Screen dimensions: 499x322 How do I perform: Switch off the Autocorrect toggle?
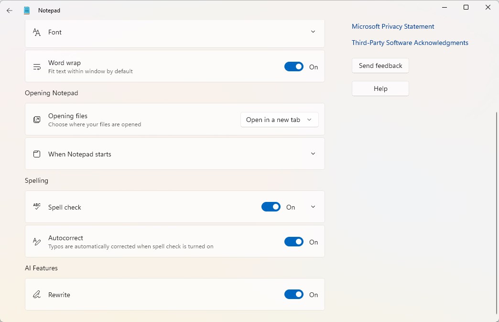[x=293, y=242]
